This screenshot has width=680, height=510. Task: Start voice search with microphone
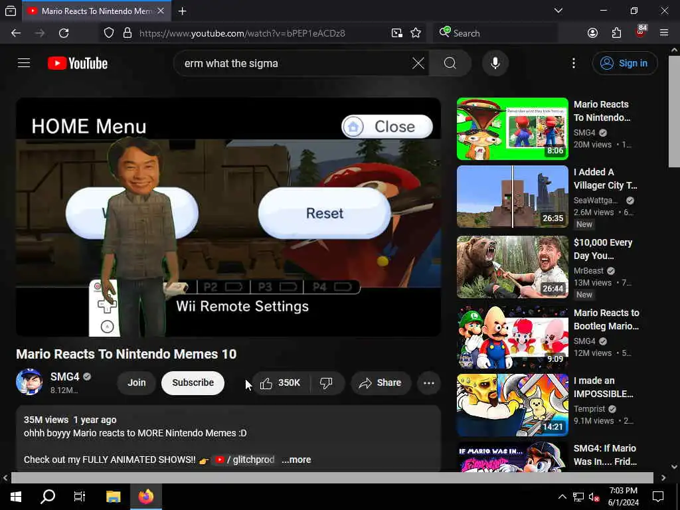click(495, 63)
